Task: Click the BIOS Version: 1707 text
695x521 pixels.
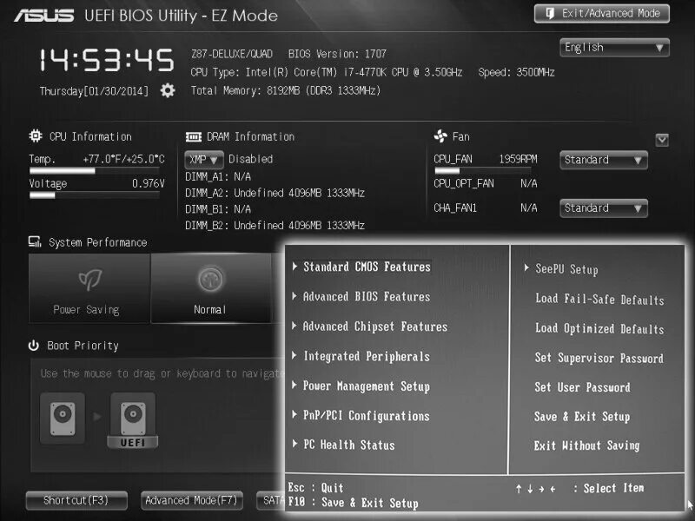Action: click(337, 54)
